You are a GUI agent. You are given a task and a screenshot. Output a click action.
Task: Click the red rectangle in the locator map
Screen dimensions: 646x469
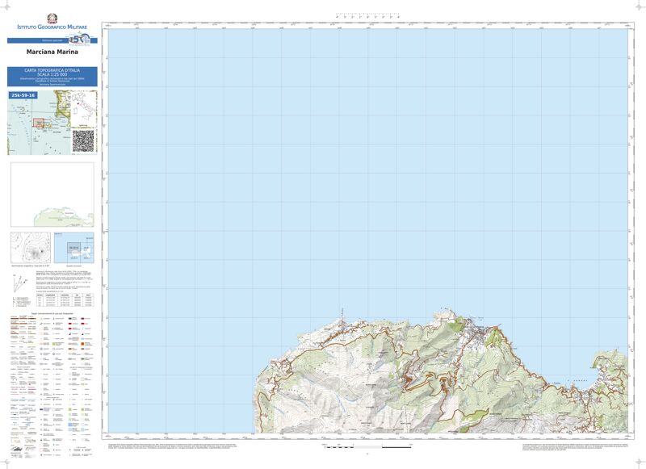[38, 124]
